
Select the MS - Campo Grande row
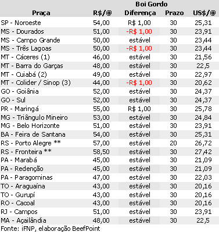(x=109, y=40)
